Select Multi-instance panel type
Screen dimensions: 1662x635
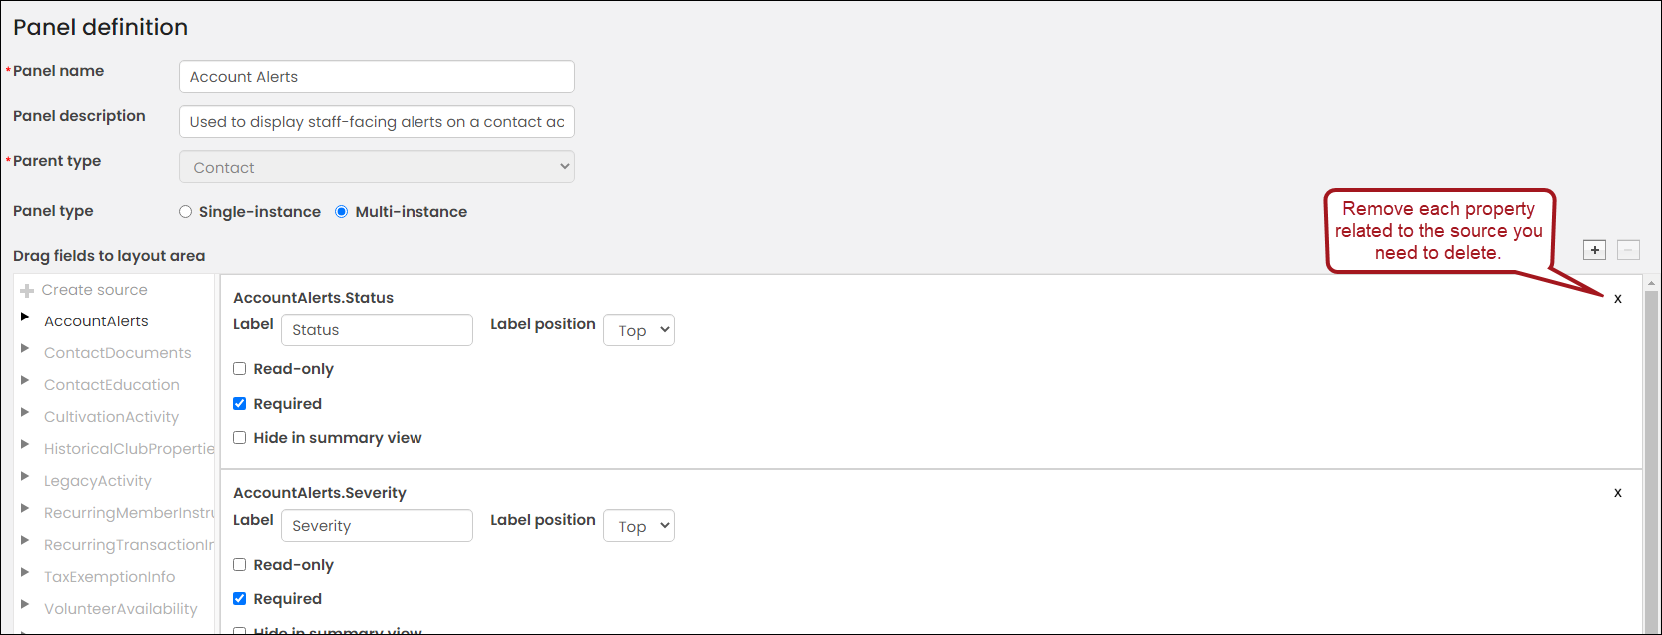[x=342, y=212]
